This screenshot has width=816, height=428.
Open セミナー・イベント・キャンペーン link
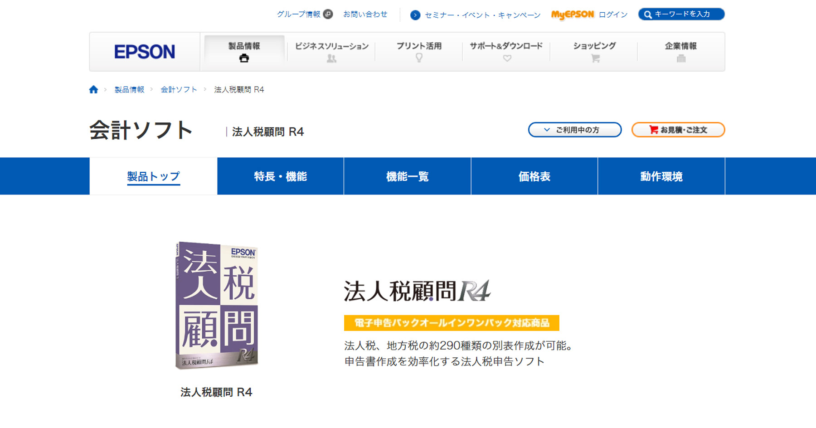click(482, 15)
